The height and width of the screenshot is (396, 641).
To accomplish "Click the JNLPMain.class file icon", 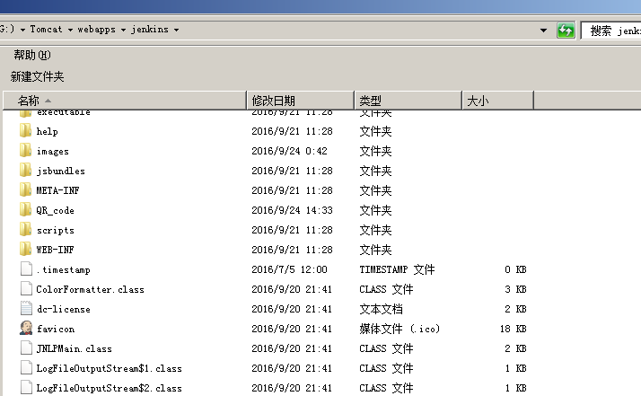I will (26, 348).
